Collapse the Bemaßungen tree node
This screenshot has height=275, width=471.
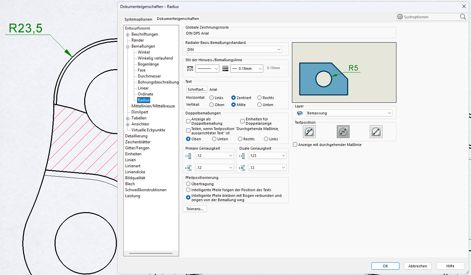pos(127,46)
